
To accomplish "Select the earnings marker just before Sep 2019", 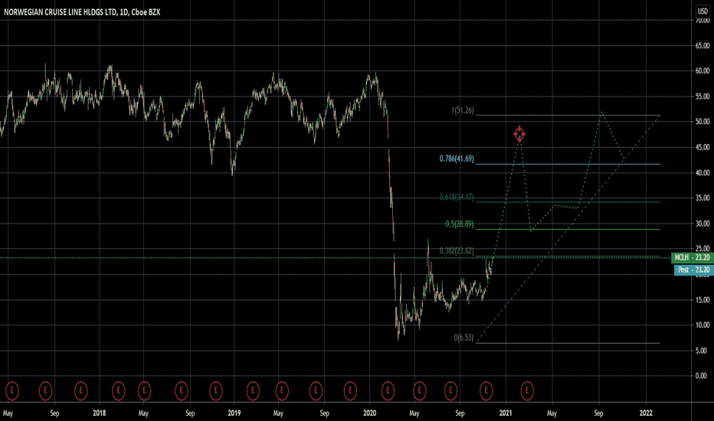I will 316,390.
